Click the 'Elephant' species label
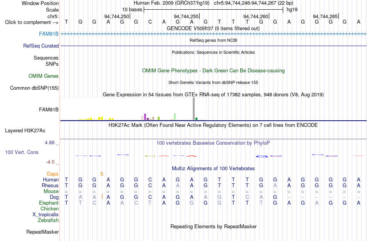The height and width of the screenshot is (241, 367). pos(49,203)
